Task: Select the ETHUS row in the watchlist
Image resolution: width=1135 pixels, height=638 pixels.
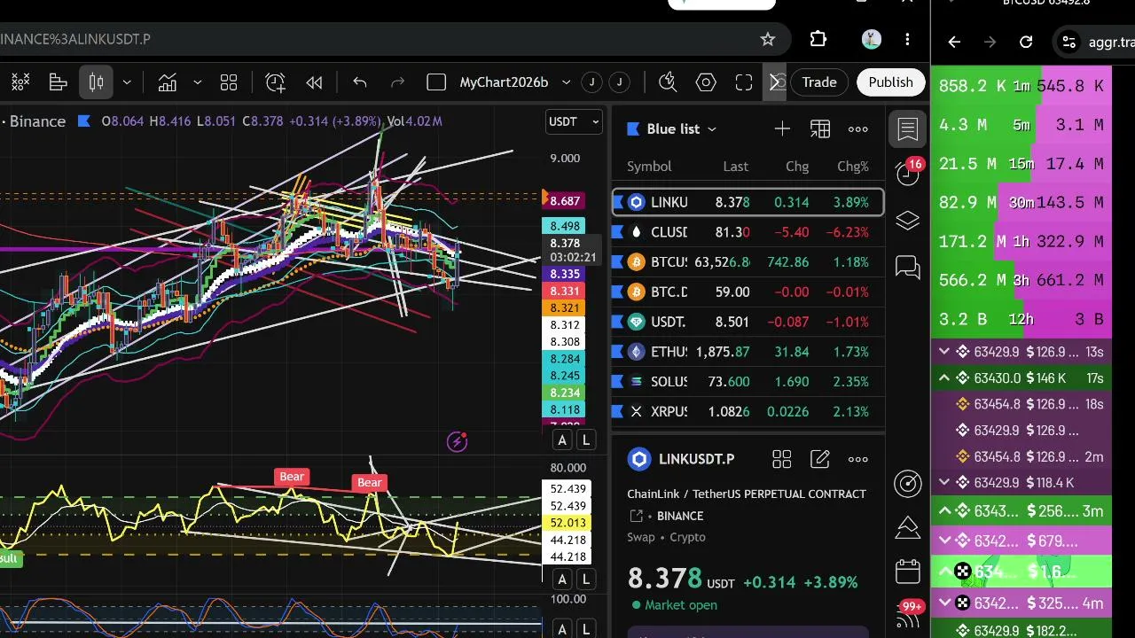Action: pyautogui.click(x=748, y=352)
